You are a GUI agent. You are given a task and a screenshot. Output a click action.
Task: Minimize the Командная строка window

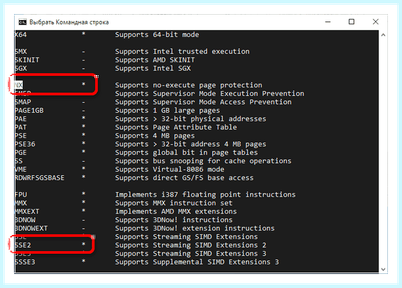click(x=328, y=22)
